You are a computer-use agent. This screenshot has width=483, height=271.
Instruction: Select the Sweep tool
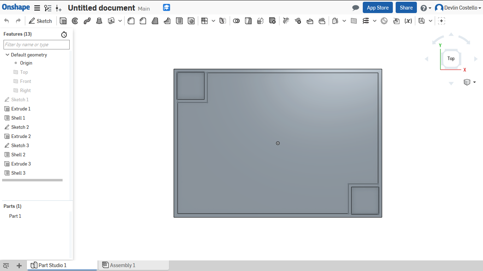click(x=87, y=21)
